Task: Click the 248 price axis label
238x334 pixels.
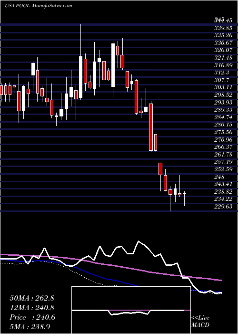Action: coord(219,177)
